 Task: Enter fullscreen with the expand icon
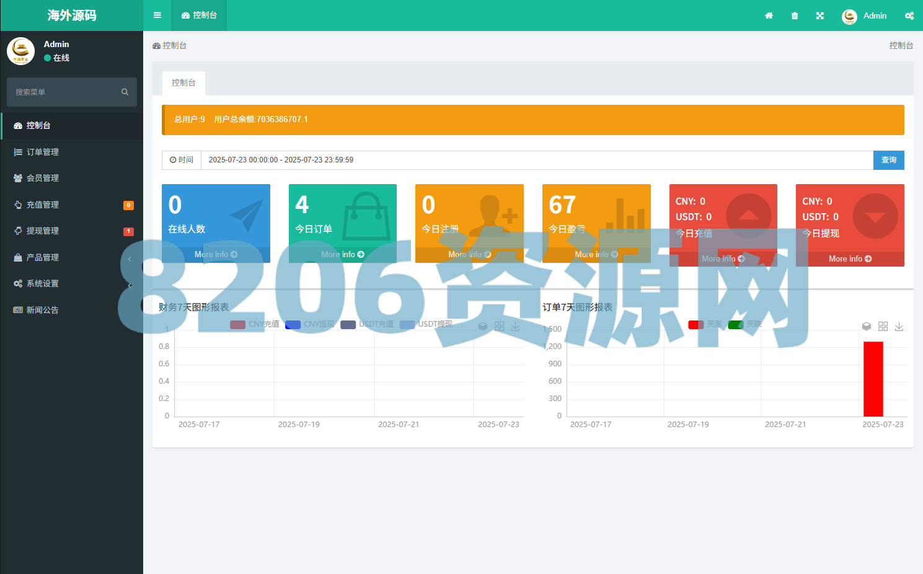tap(820, 15)
